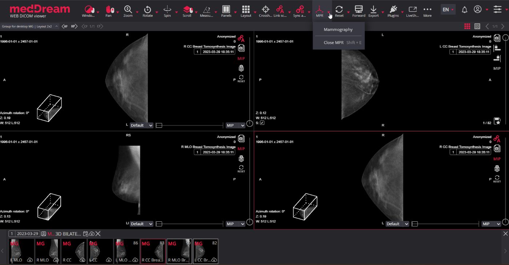Select the Rotate tool
This screenshot has width=509, height=265.
click(148, 11)
